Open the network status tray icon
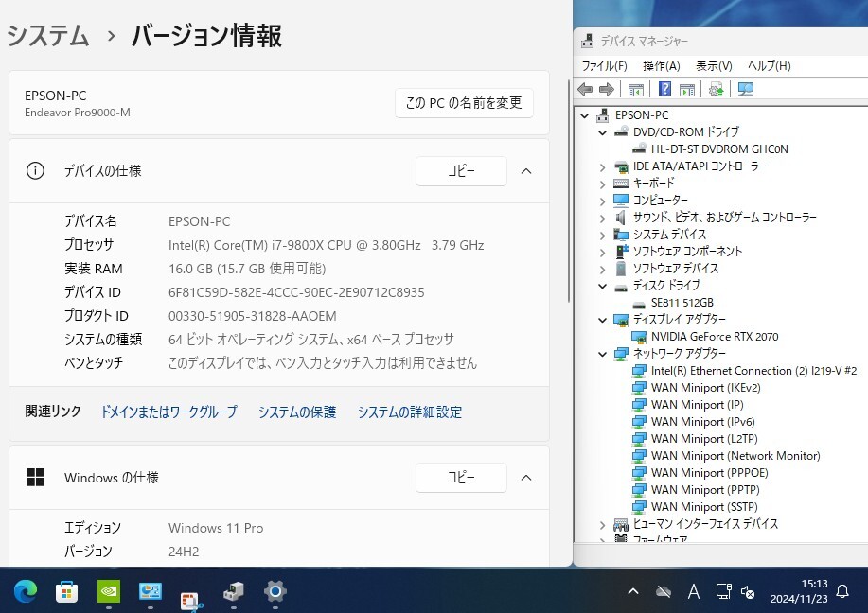Viewport: 868px width, 613px height. 723,591
